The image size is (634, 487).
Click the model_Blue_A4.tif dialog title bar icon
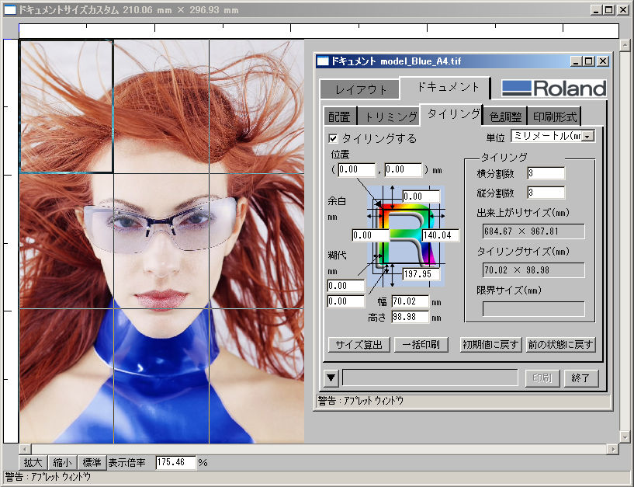(323, 61)
